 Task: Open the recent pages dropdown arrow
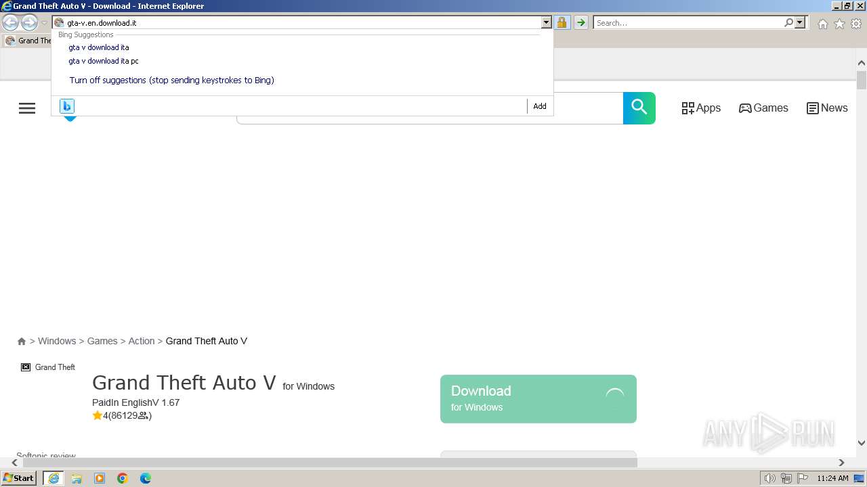tap(45, 23)
